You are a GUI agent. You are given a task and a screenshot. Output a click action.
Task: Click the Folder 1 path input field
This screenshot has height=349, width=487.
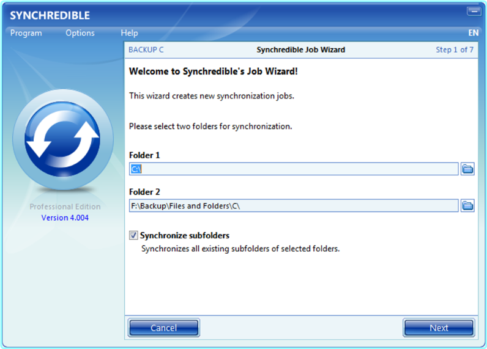[294, 169]
